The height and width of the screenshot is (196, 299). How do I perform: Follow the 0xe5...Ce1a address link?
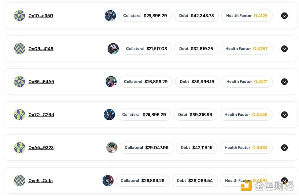point(41,181)
